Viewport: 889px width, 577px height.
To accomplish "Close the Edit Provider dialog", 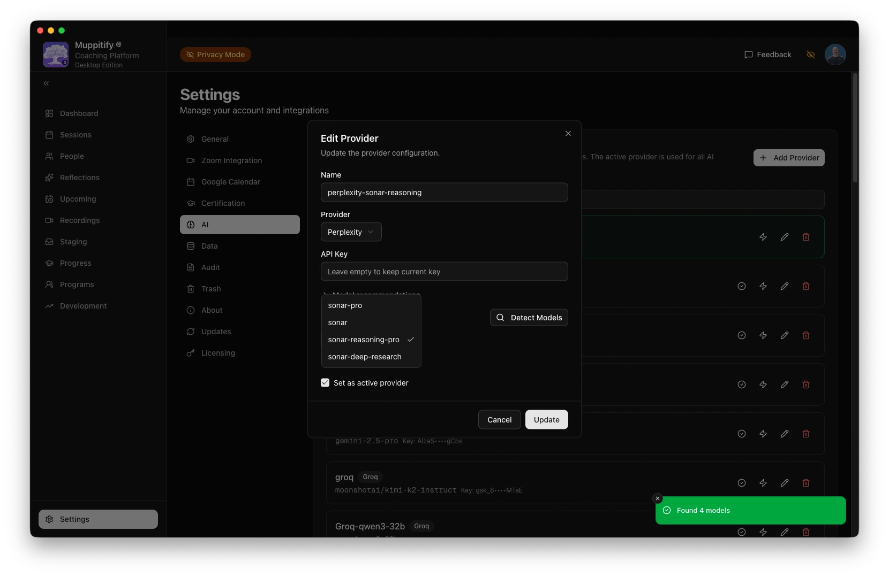I will pos(568,134).
